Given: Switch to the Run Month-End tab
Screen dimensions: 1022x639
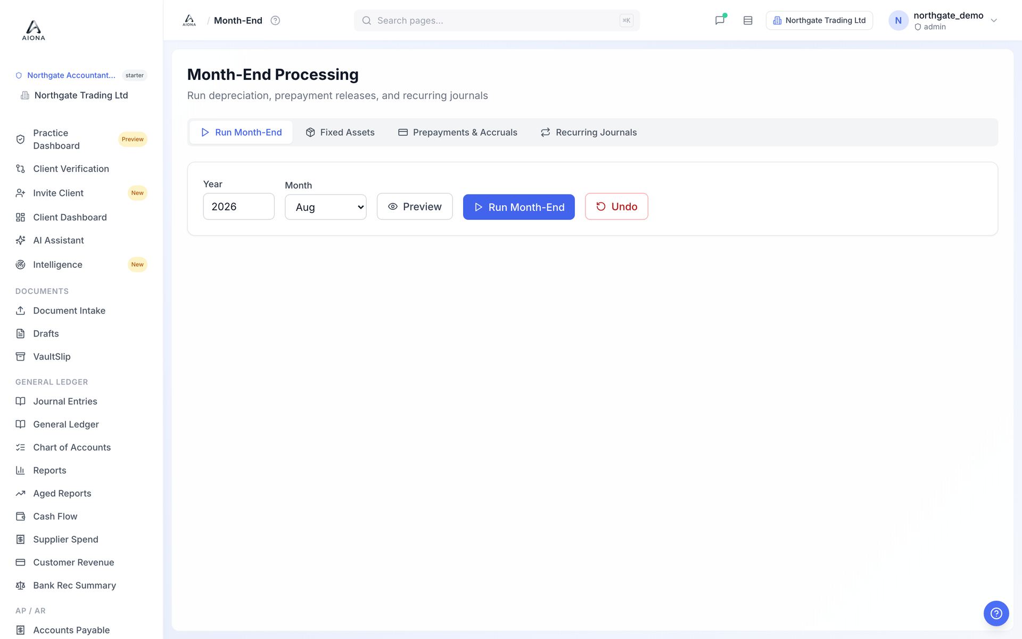Looking at the screenshot, I should [x=241, y=132].
